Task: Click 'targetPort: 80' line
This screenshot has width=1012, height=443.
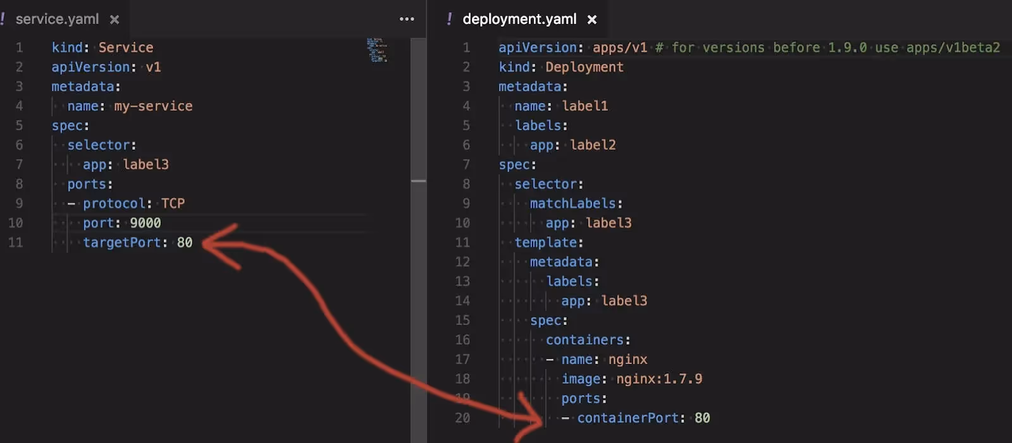Action: click(137, 243)
